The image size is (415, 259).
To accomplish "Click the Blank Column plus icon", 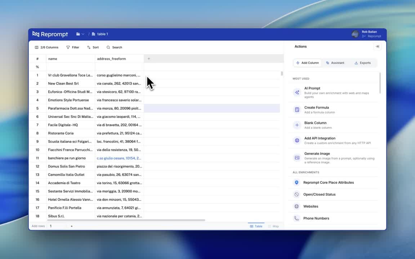I will tap(297, 125).
